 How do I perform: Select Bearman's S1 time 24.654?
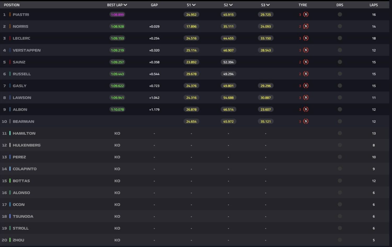(191, 121)
